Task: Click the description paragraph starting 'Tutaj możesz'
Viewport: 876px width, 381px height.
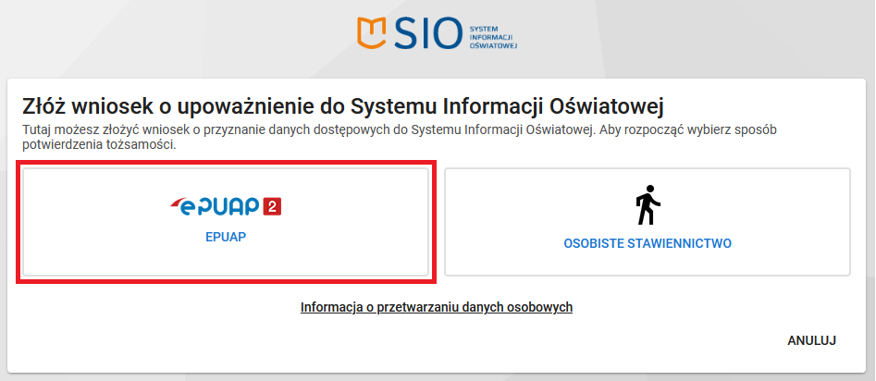Action: pyautogui.click(x=370, y=130)
